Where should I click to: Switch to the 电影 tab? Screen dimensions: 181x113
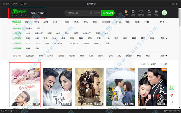point(27,22)
